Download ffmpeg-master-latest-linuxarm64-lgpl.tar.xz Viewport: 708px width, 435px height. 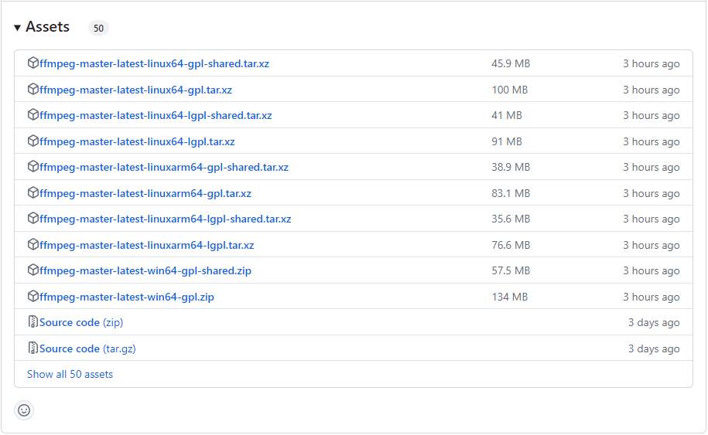pos(146,245)
